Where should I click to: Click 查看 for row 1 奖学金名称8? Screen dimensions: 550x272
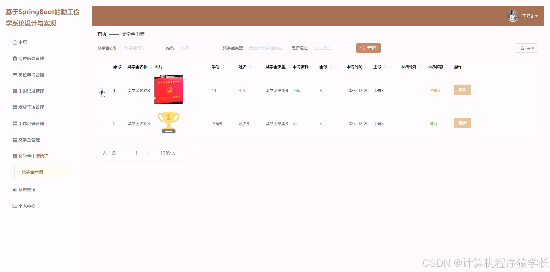463,90
